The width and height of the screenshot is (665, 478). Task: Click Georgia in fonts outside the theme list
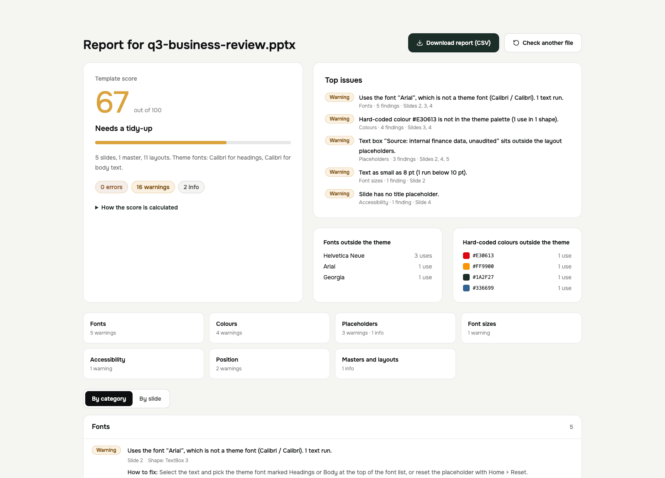pyautogui.click(x=334, y=277)
